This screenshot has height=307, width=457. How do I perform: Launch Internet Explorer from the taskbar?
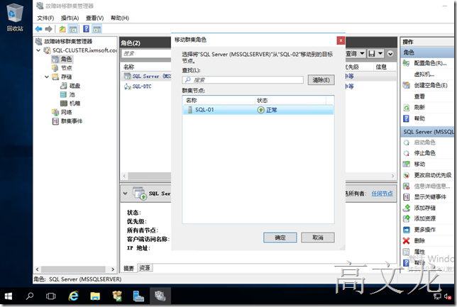[x=74, y=296]
